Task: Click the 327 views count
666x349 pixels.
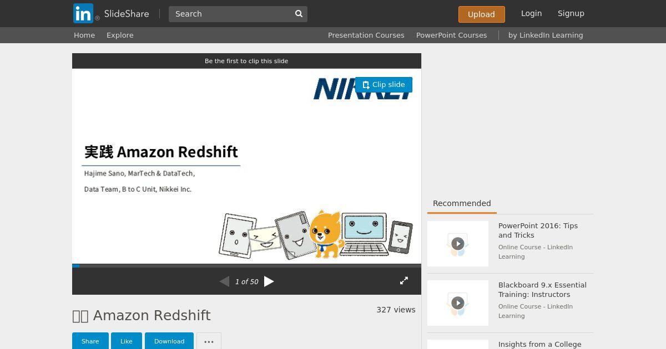Action: pyautogui.click(x=396, y=310)
